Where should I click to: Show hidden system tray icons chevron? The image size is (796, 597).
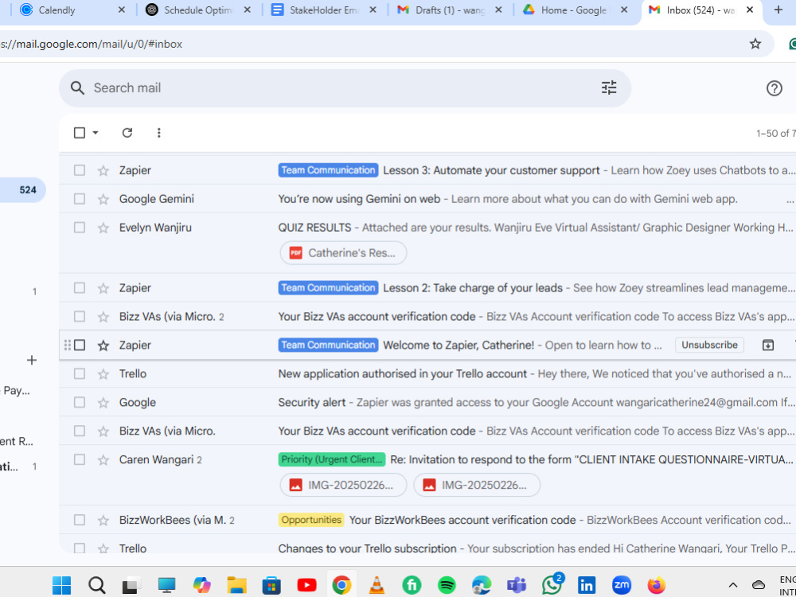coord(732,585)
